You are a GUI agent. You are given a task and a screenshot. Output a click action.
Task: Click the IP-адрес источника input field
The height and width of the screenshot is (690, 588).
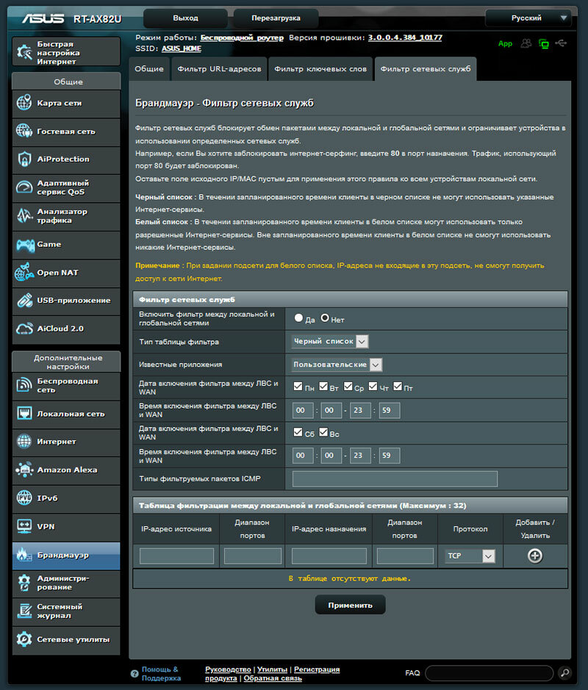[x=176, y=556]
